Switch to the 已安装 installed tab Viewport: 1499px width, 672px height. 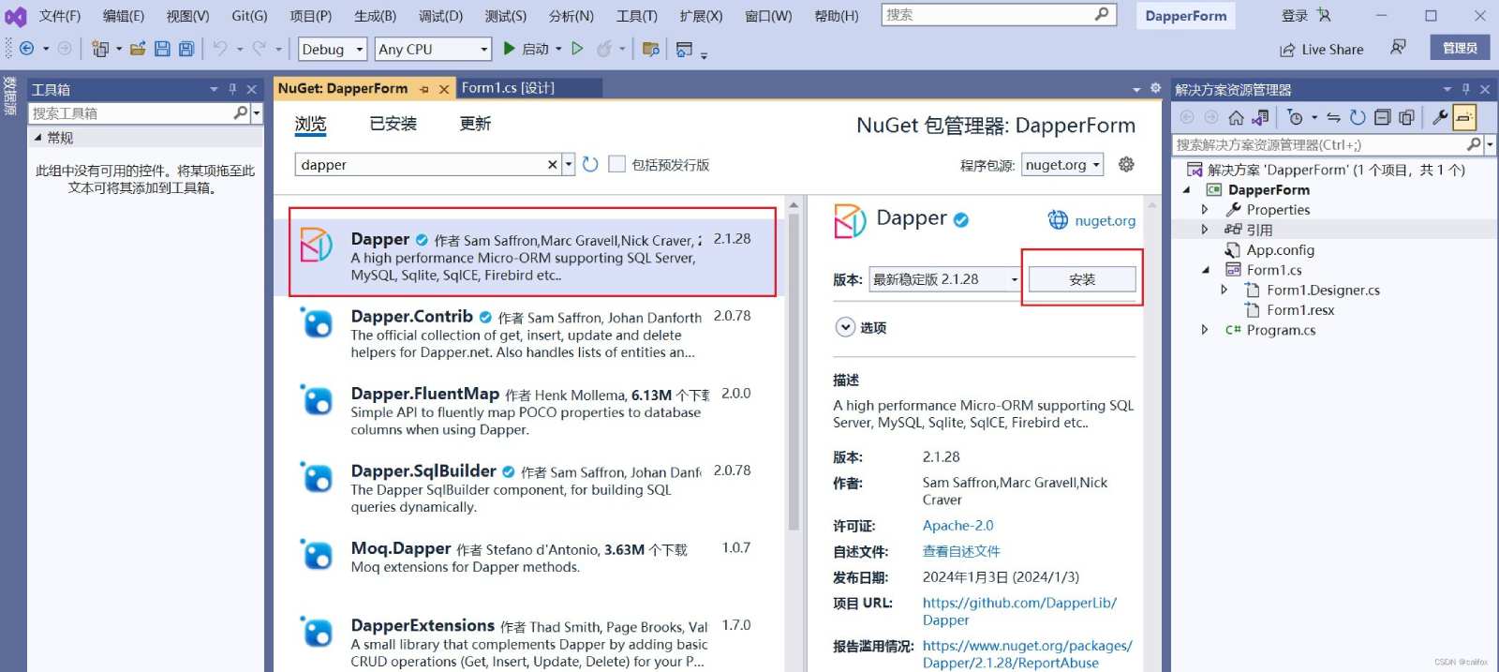tap(393, 124)
